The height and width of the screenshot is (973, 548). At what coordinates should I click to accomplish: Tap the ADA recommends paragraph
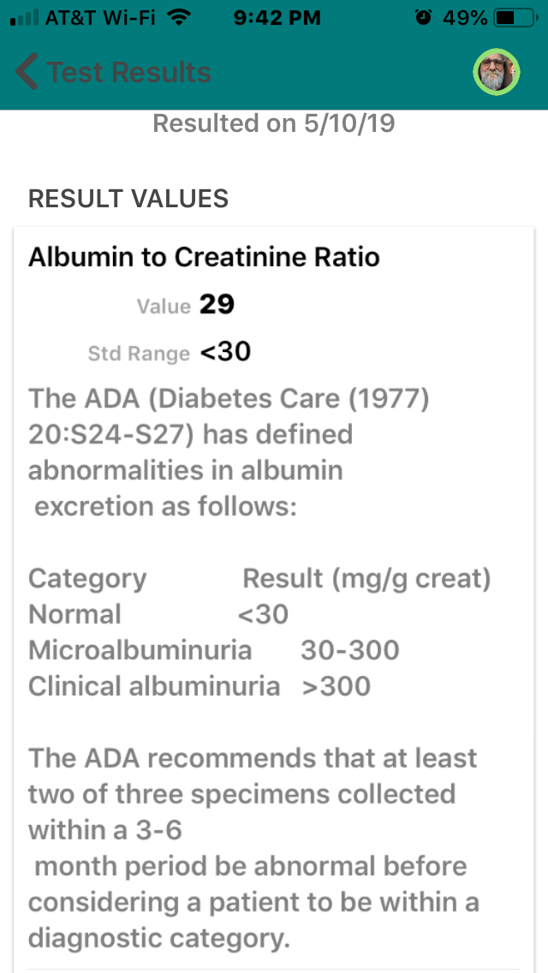253,848
